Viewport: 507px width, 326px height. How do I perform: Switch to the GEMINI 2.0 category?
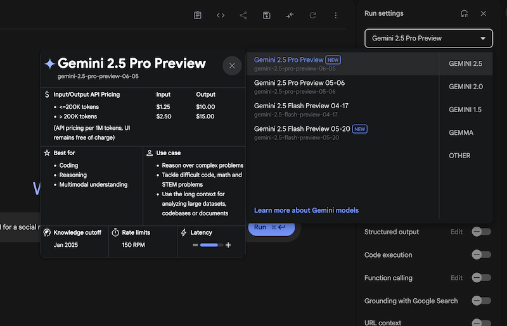pos(466,87)
